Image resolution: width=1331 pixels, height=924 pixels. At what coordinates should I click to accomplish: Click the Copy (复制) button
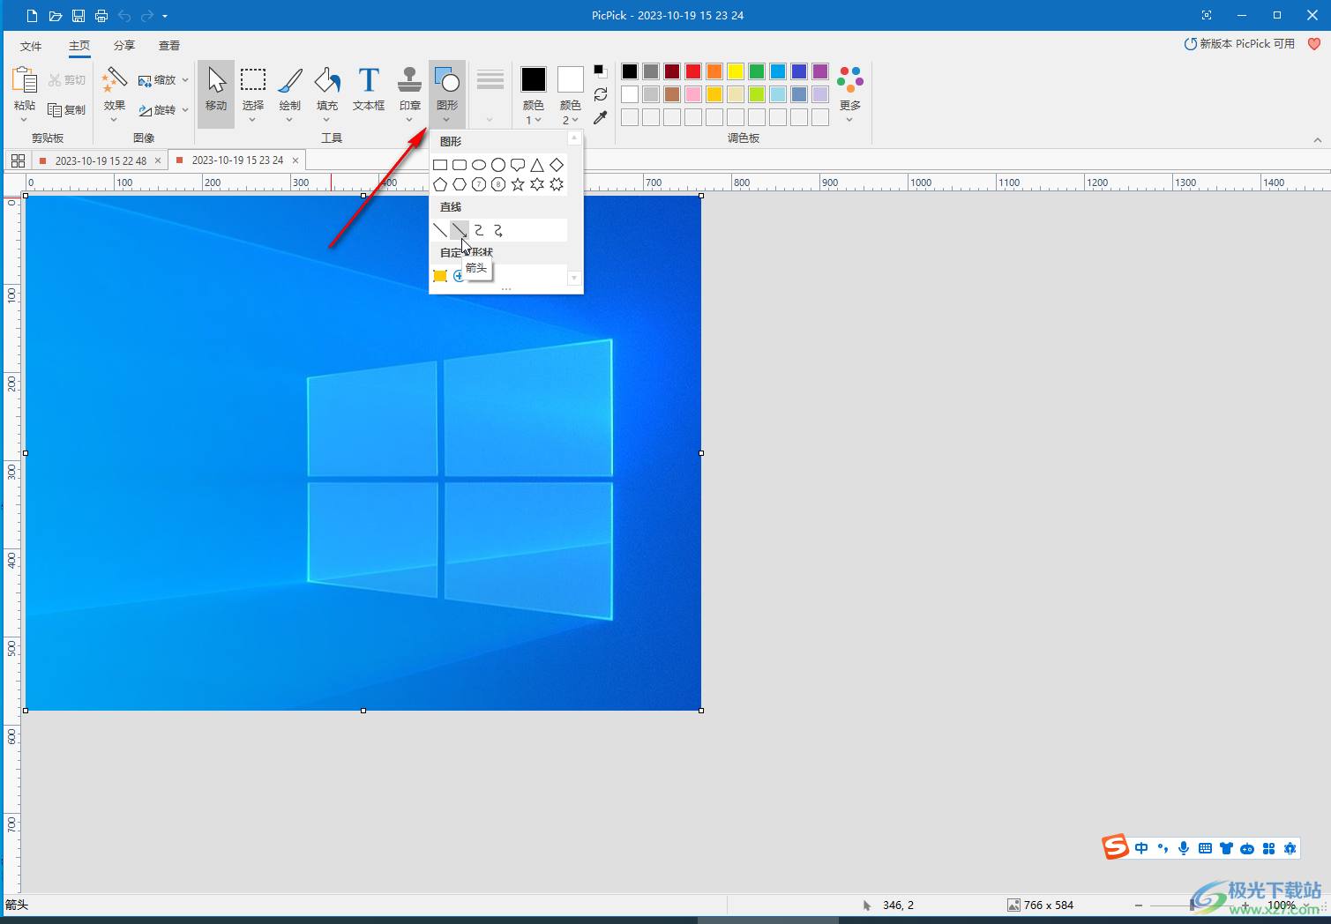pos(67,110)
